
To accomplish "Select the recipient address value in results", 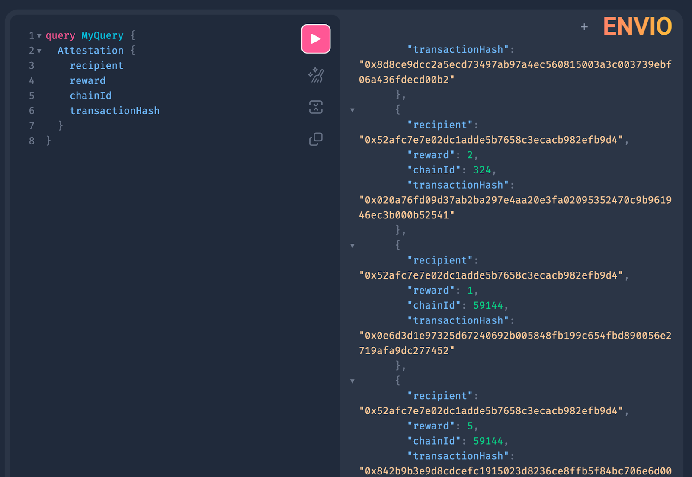I will (493, 140).
